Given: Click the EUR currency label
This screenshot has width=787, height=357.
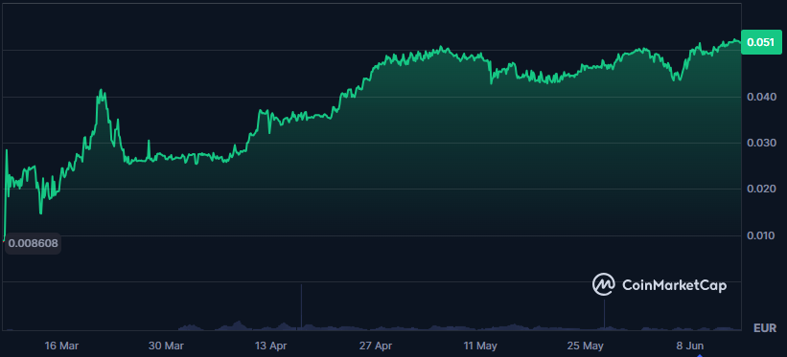Looking at the screenshot, I should click(765, 328).
